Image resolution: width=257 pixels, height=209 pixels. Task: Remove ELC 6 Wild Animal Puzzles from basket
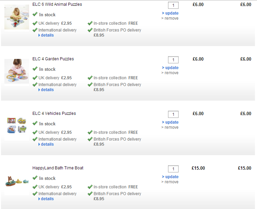[x=170, y=18]
